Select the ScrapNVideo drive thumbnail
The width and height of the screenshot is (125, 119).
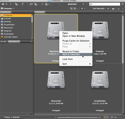[x=100, y=80]
